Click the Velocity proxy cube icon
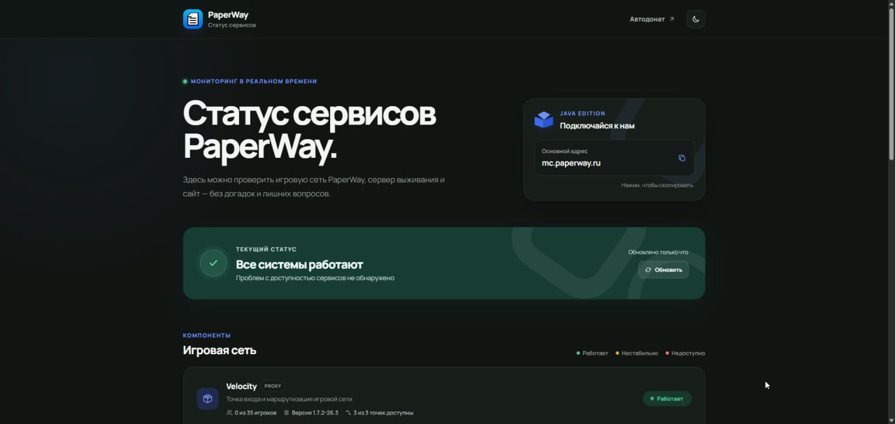 pyautogui.click(x=208, y=398)
